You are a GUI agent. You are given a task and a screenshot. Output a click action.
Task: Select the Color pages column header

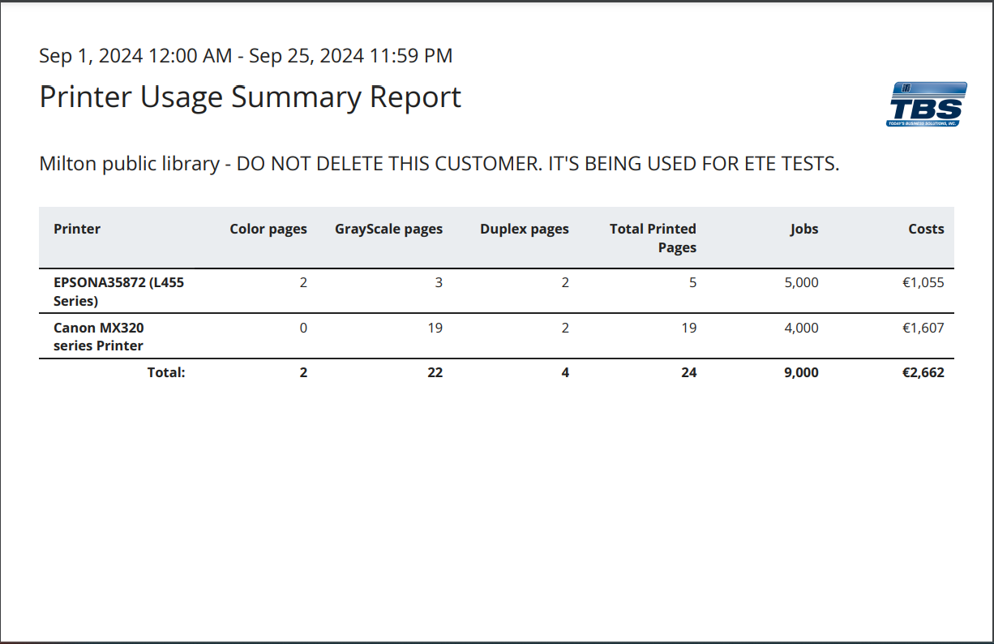tap(268, 229)
